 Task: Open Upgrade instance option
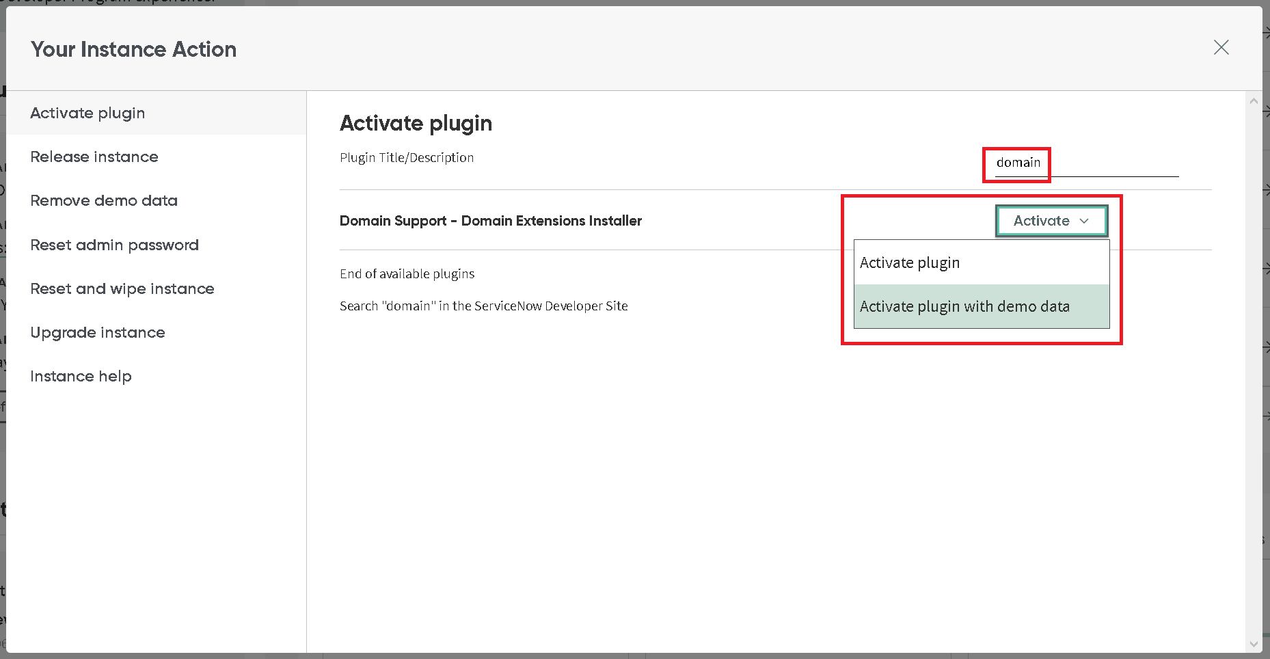point(97,332)
